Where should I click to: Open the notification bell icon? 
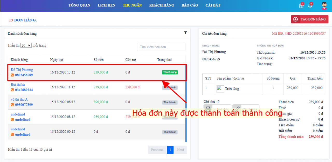click(310, 6)
